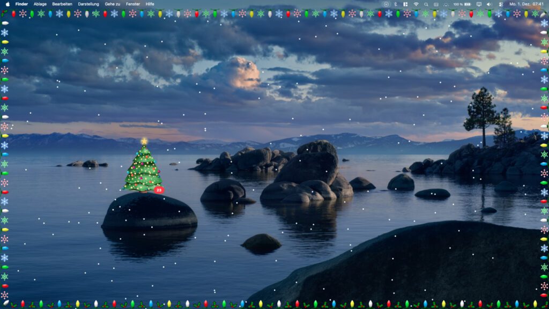Click the circular menu bar extra icon

tap(387, 4)
